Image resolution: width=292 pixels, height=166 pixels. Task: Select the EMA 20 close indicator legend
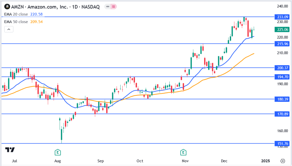(x=16, y=14)
